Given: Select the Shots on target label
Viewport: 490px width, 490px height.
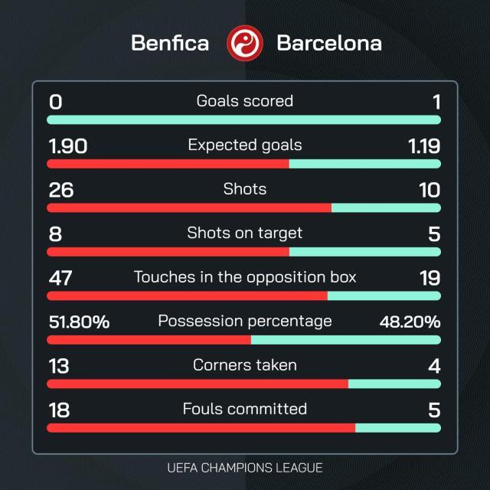Looking at the screenshot, I should pos(245,233).
